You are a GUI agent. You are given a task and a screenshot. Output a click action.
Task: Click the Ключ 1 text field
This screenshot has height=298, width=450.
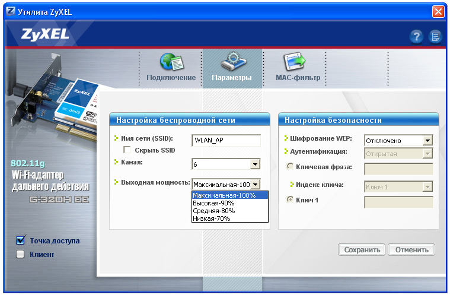coord(398,202)
